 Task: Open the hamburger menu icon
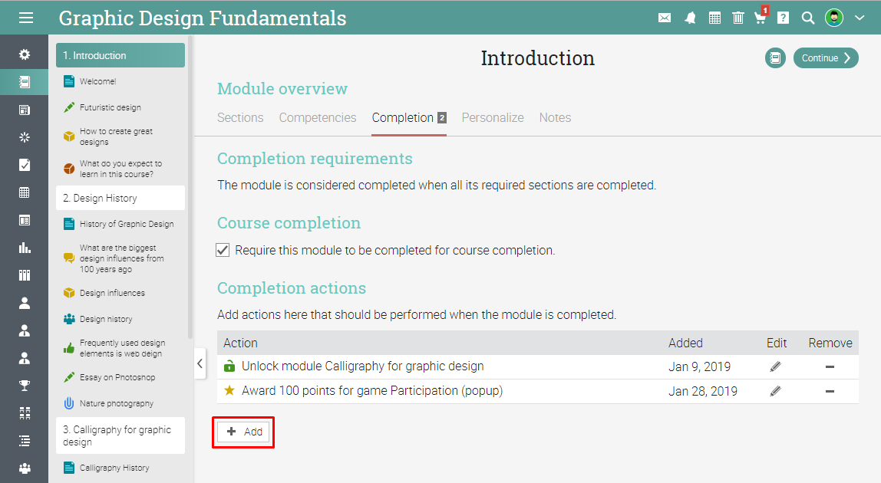pos(26,18)
